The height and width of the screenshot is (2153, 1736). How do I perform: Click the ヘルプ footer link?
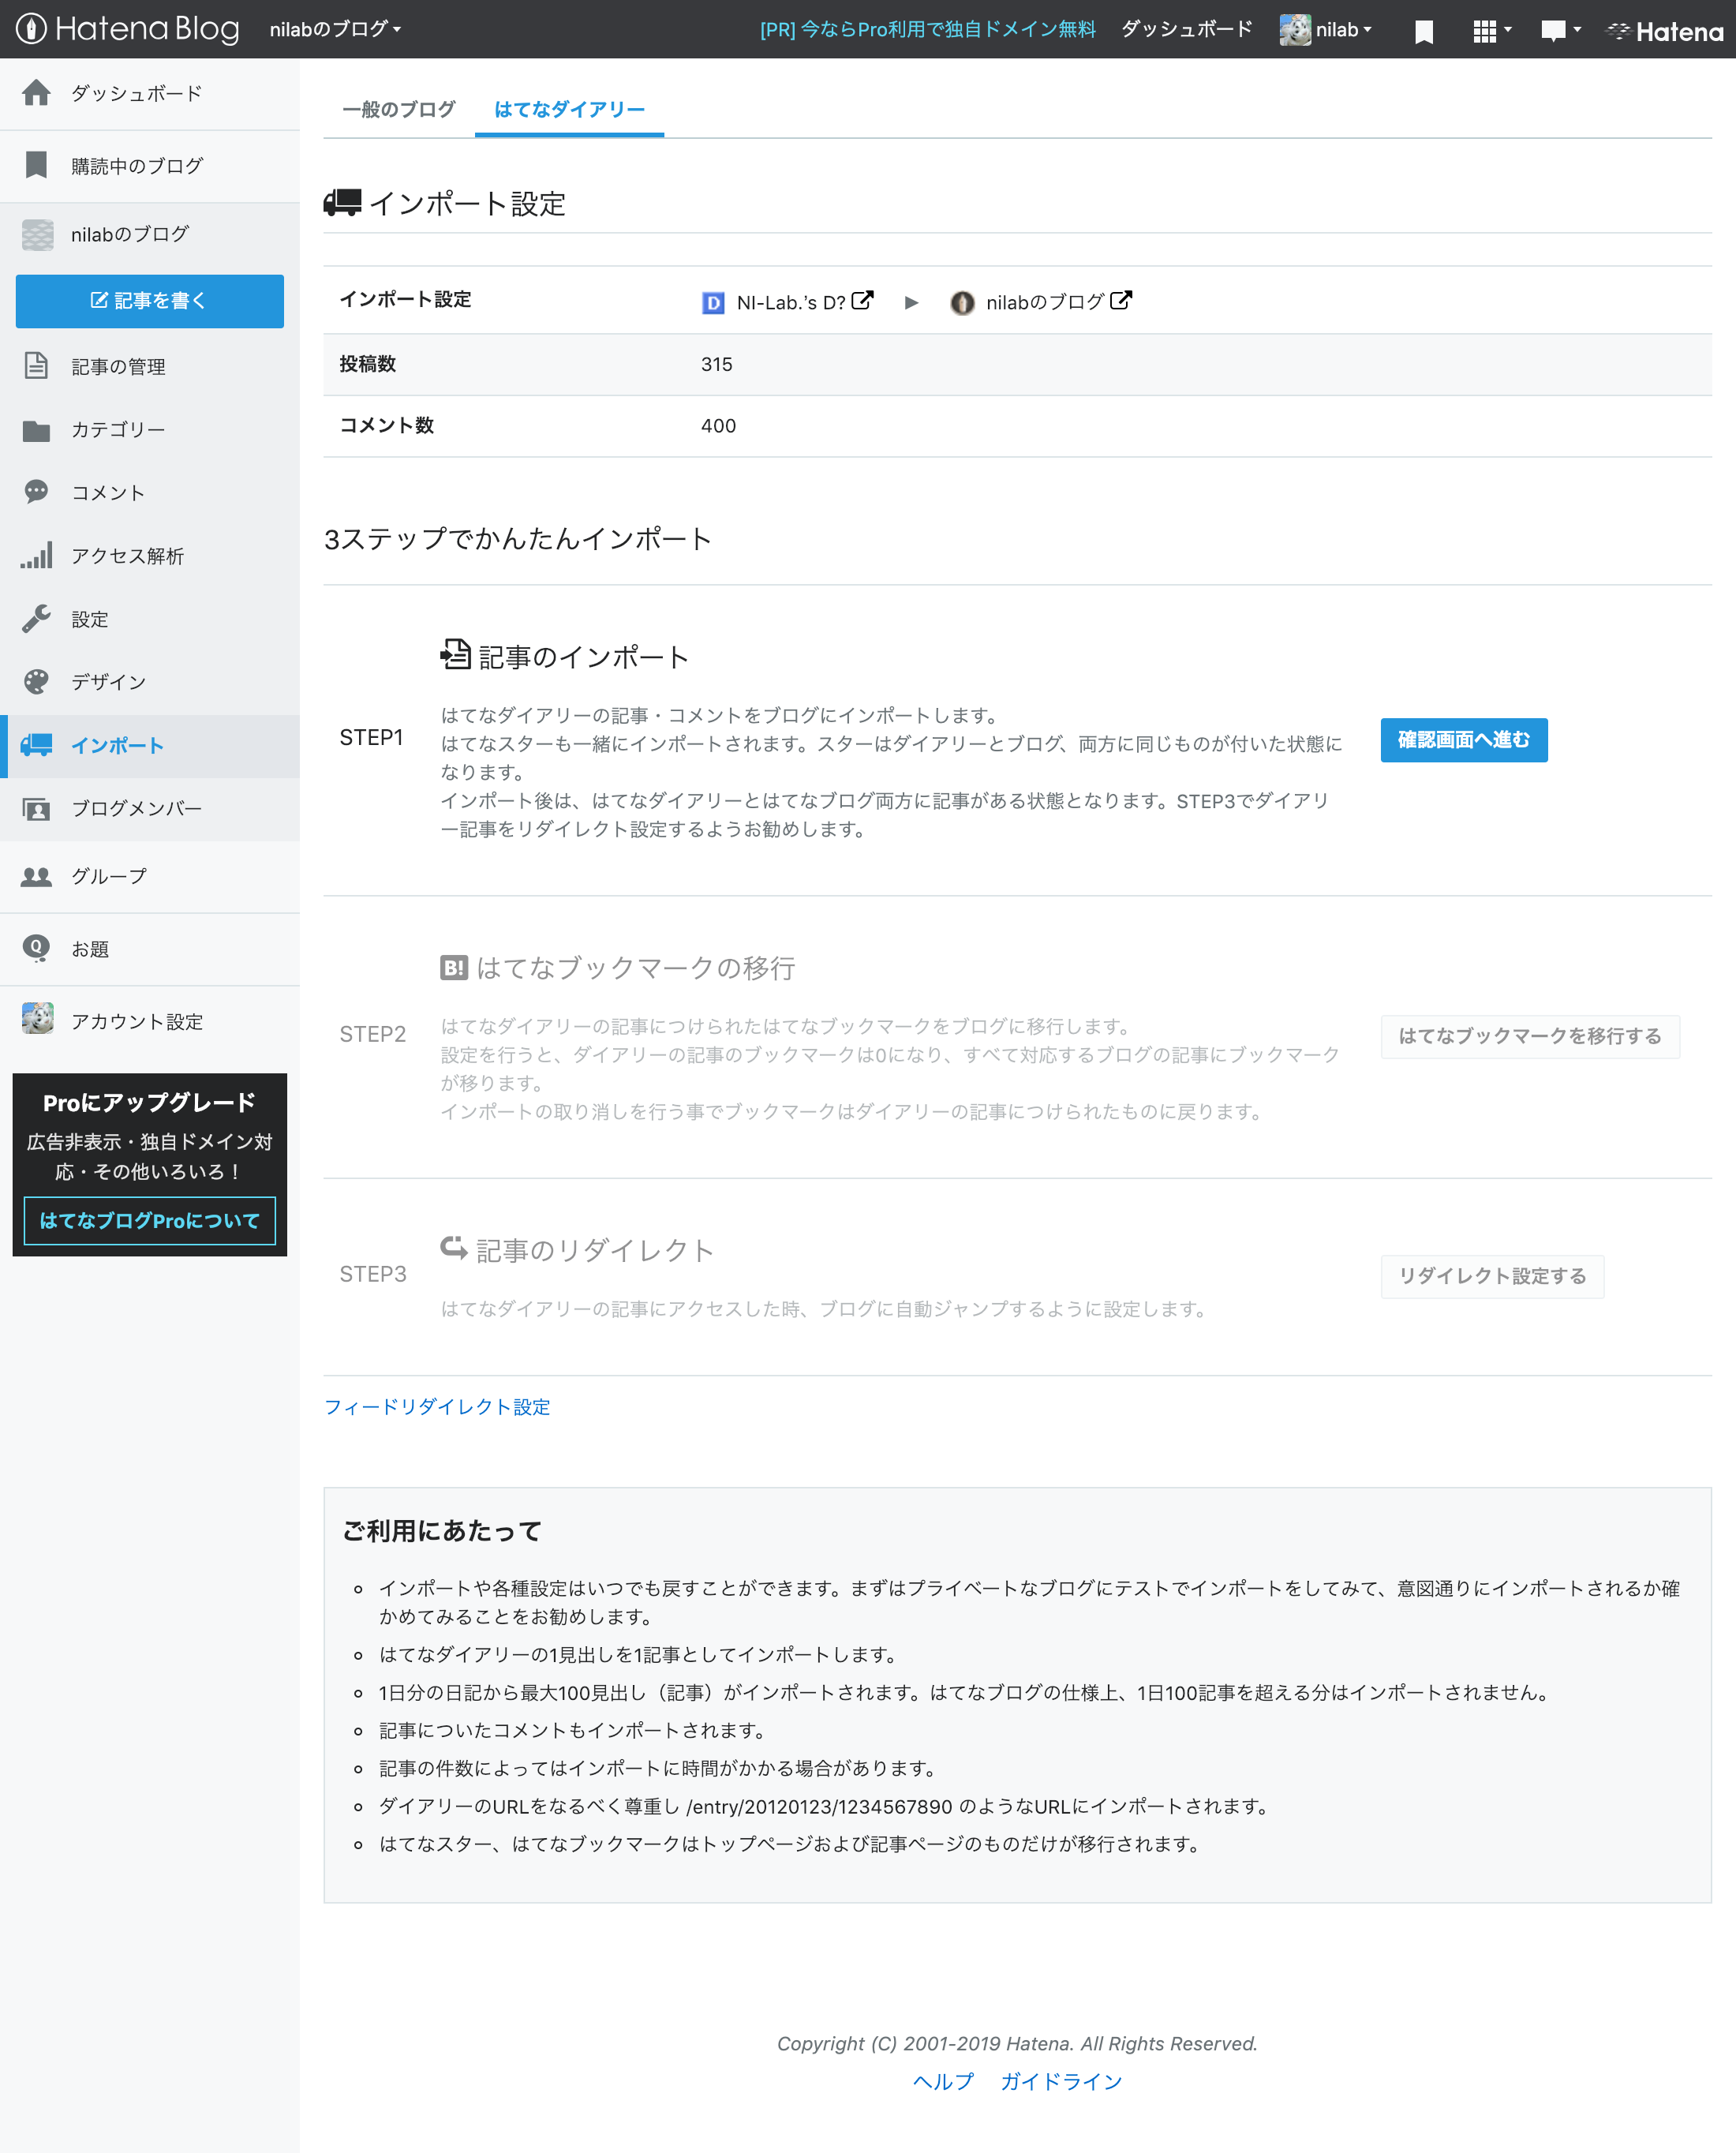[943, 2081]
